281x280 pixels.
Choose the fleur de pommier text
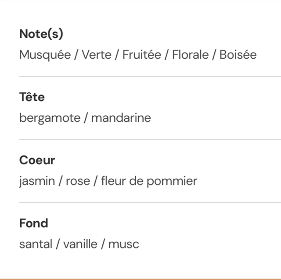click(x=149, y=181)
